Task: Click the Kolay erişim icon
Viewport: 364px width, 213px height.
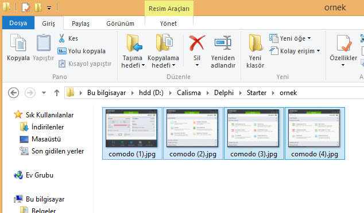Action: pyautogui.click(x=273, y=51)
